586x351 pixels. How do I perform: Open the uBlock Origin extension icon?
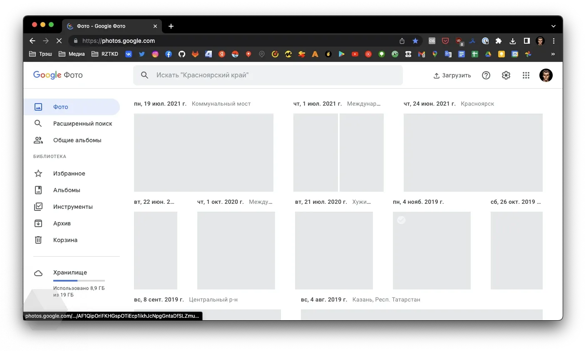pyautogui.click(x=459, y=41)
